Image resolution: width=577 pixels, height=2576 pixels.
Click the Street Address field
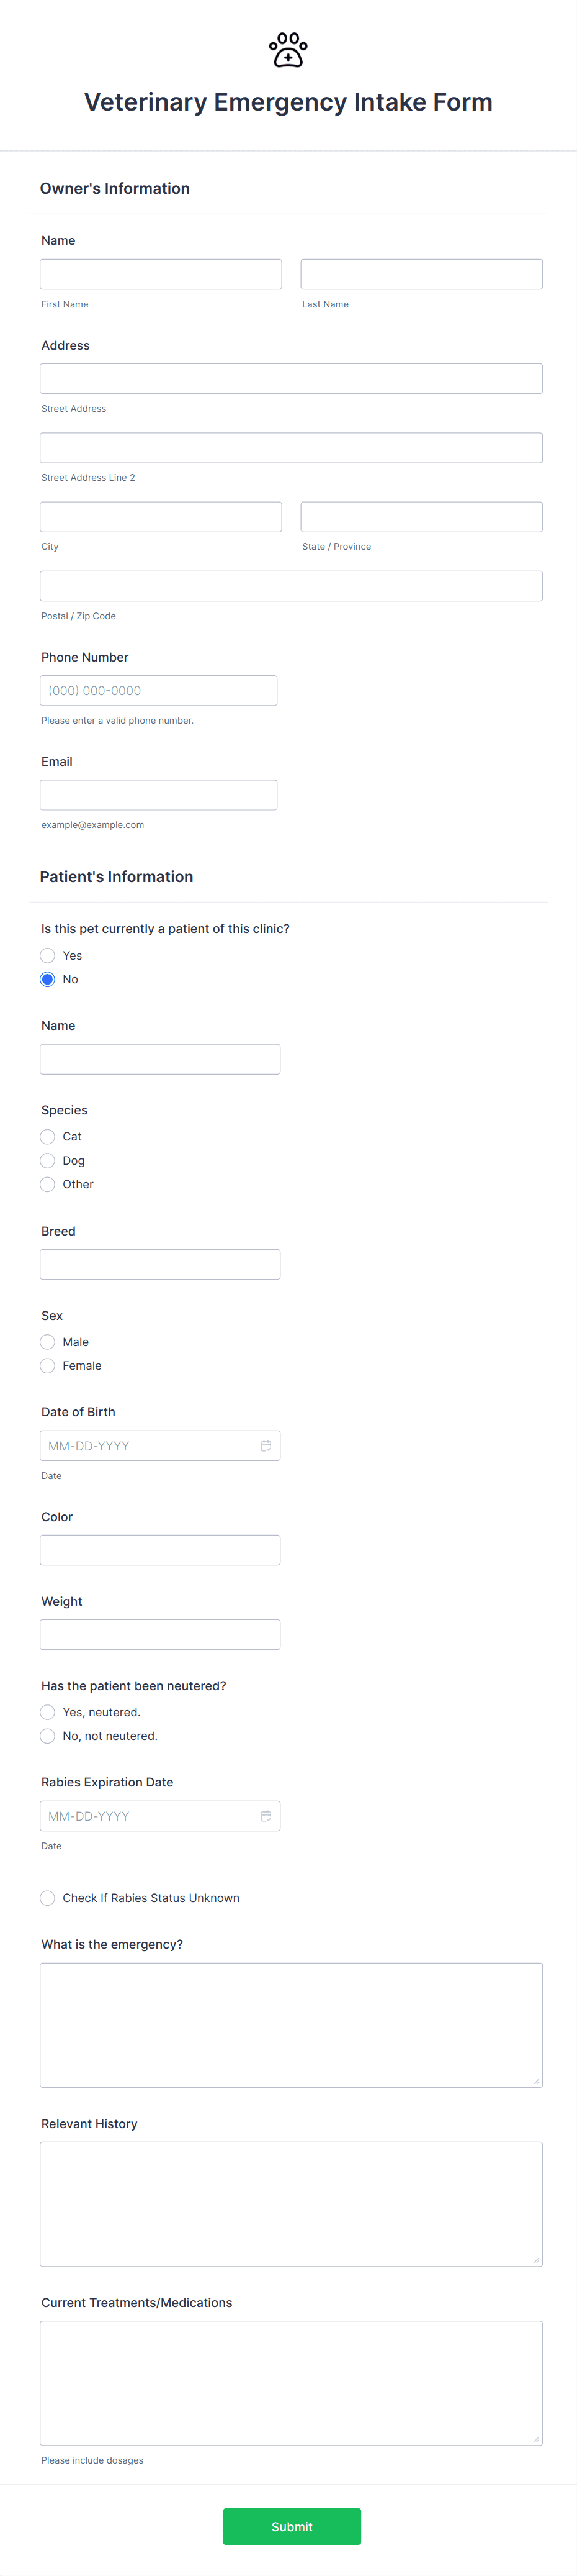coord(290,378)
